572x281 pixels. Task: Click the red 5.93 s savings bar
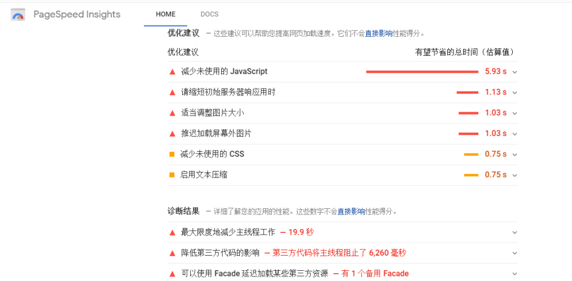[422, 72]
